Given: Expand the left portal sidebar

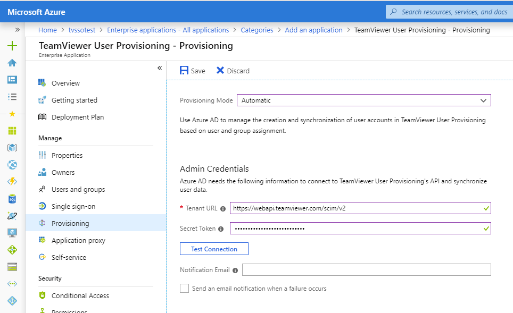Looking at the screenshot, I should point(17,30).
